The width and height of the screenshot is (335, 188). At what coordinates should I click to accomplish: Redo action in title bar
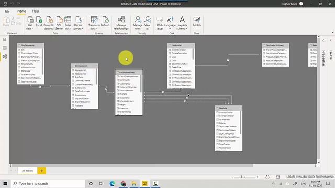pyautogui.click(x=19, y=4)
